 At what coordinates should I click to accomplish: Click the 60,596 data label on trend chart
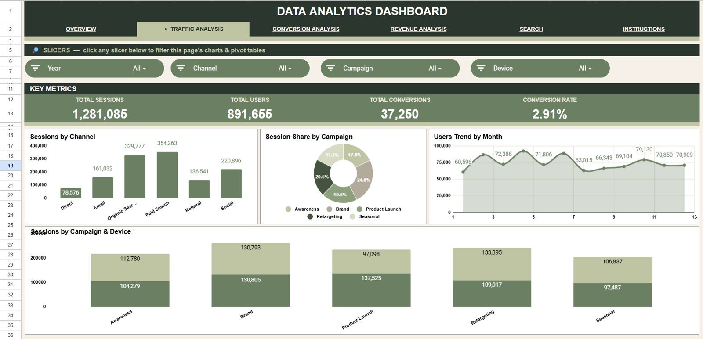(x=463, y=162)
